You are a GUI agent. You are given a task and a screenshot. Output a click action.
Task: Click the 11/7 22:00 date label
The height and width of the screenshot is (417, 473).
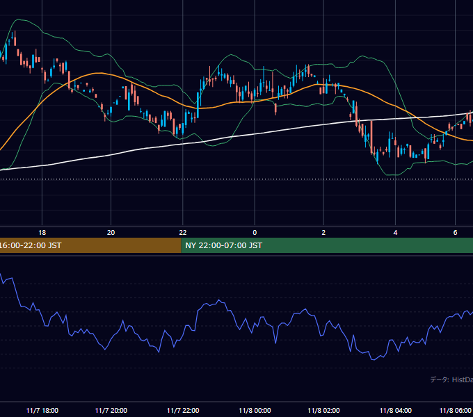point(183,410)
